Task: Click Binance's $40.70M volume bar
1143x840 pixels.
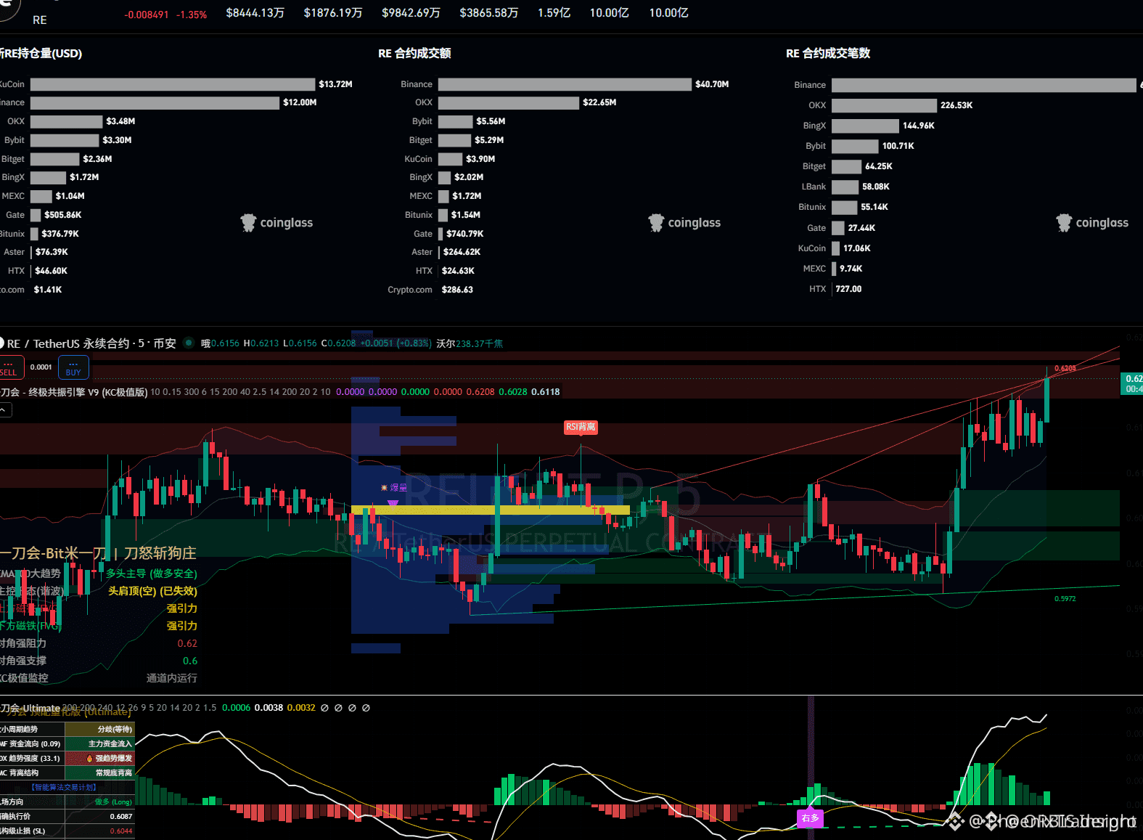Action: 565,84
